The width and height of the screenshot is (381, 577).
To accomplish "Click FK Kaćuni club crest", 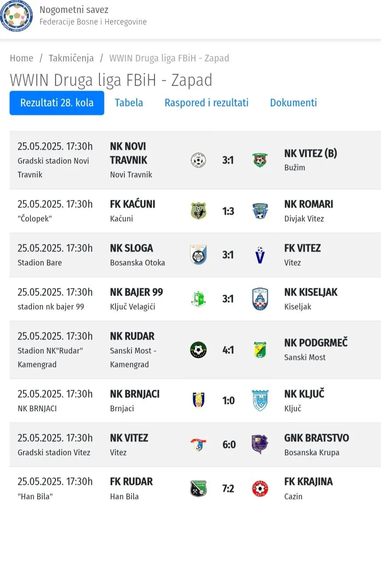I will click(x=198, y=211).
